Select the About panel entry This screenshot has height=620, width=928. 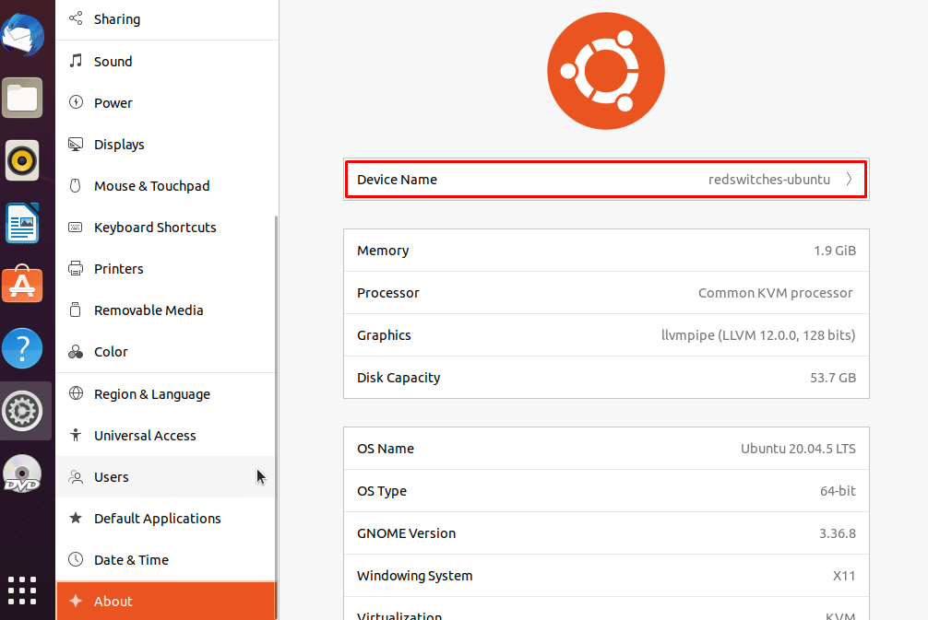[167, 601]
